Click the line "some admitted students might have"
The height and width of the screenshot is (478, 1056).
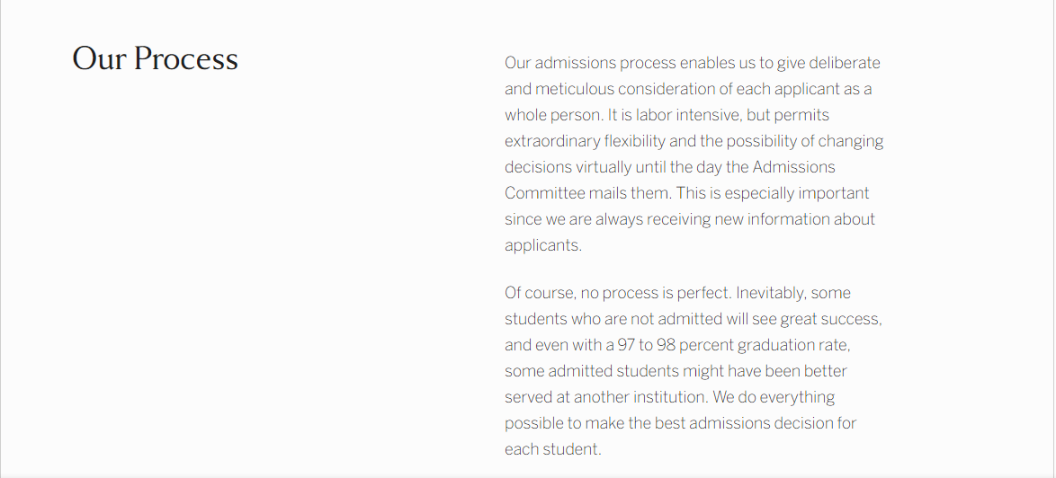pyautogui.click(x=676, y=371)
